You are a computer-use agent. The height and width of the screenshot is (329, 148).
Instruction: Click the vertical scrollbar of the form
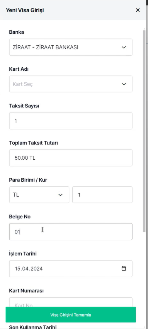pos(144,131)
